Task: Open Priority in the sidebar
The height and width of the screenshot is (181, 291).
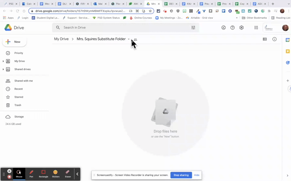Action: (x=19, y=53)
